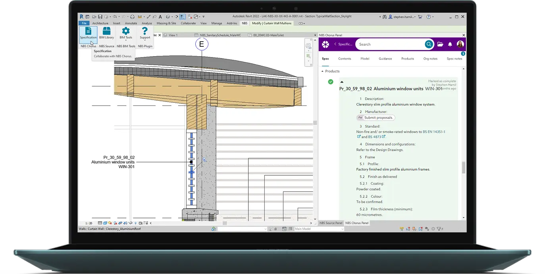
Task: Select the Measure tool in Quick Access toolbar
Action: 148,17
